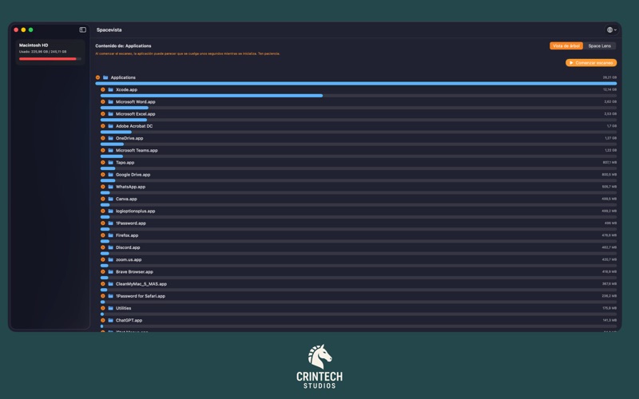Click the 1Password.app folder icon

110,223
